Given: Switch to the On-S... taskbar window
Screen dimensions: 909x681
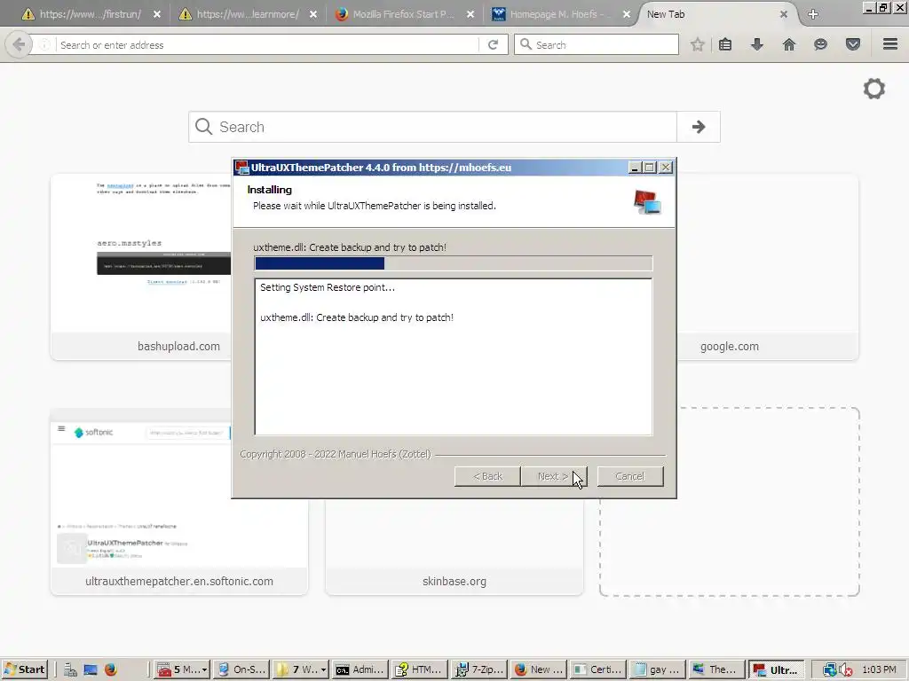Looking at the screenshot, I should 241,669.
